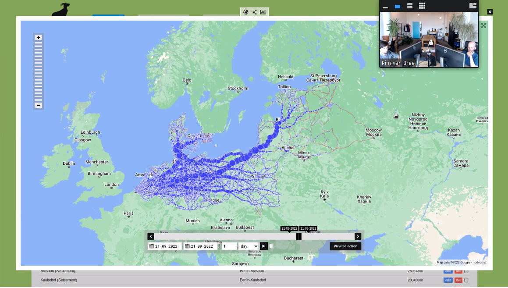Toggle fullscreen map with the expand-arrows icon
This screenshot has width=508, height=288.
tap(483, 25)
